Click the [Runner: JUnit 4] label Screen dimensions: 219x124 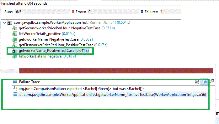pyautogui.click(x=102, y=22)
